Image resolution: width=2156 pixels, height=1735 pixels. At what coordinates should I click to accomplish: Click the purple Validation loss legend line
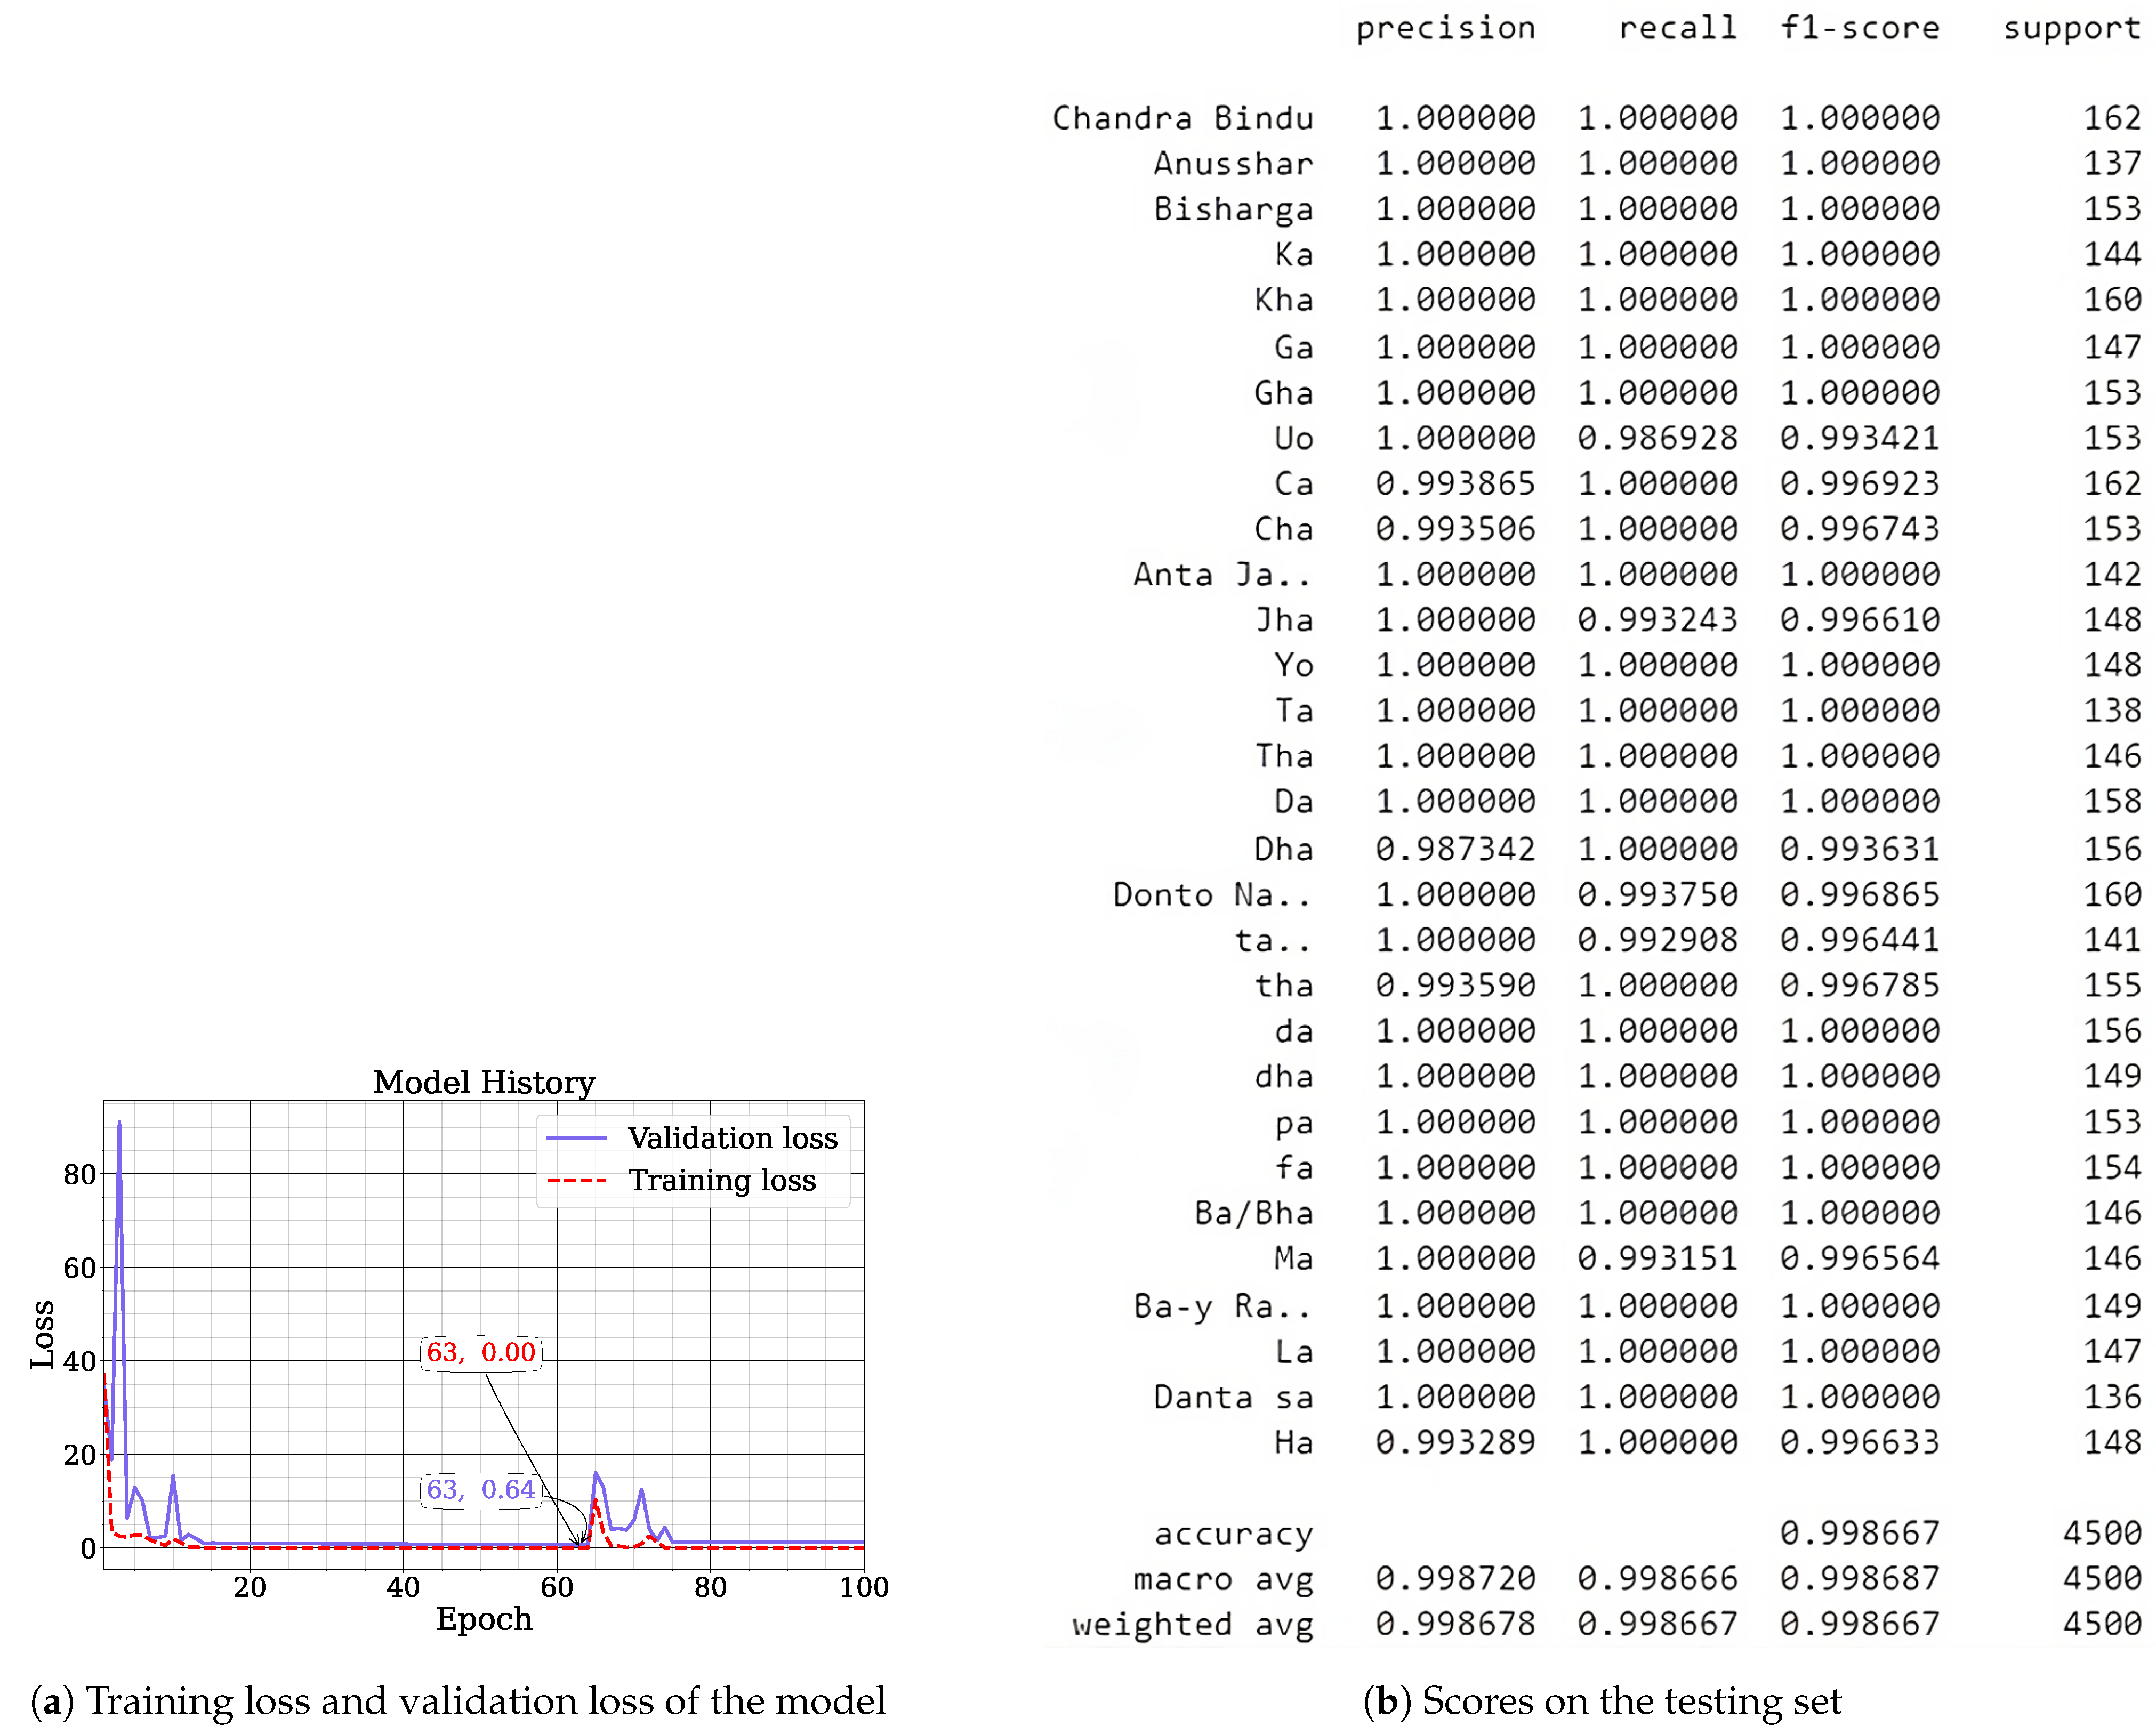tap(577, 1138)
